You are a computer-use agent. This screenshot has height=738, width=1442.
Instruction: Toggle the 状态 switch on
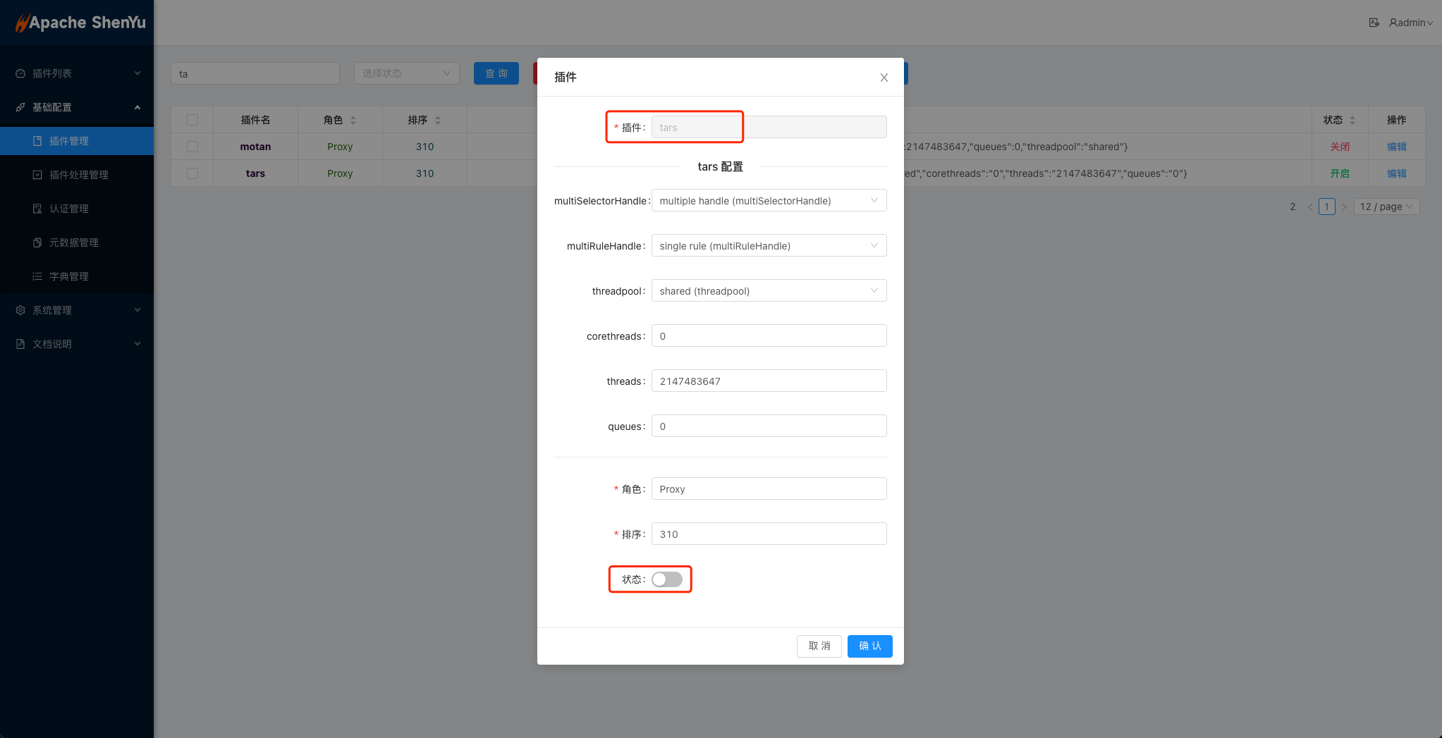coord(666,579)
